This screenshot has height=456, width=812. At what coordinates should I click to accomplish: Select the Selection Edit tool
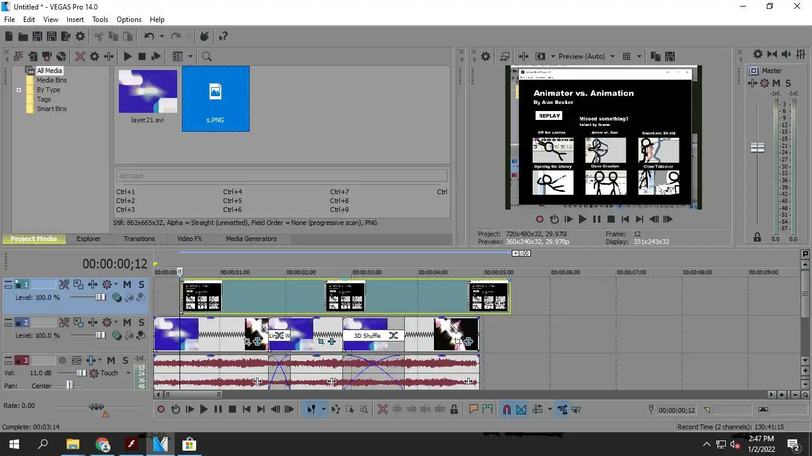click(x=350, y=409)
